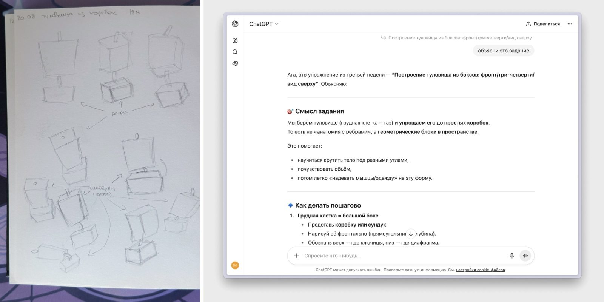The image size is (604, 302).
Task: Click the Грудная клетка = большой бокс item
Action: tap(338, 216)
